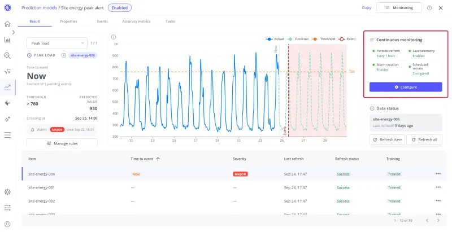Switch to the Events tab
The width and height of the screenshot is (452, 232).
tap(102, 21)
